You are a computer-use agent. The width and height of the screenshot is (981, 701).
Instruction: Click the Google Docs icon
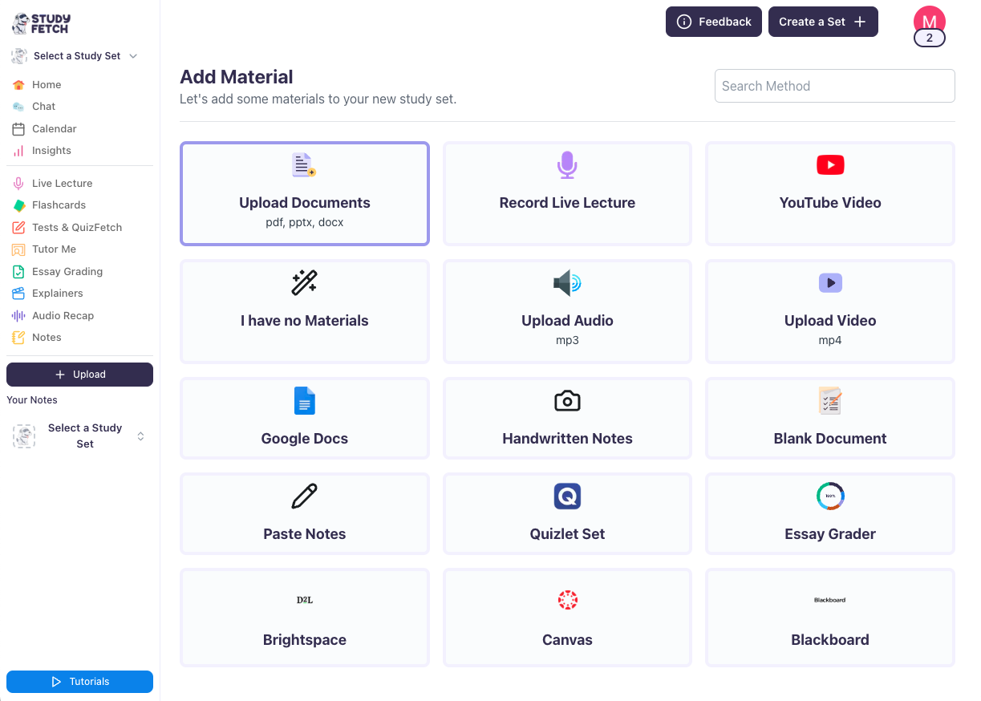305,401
